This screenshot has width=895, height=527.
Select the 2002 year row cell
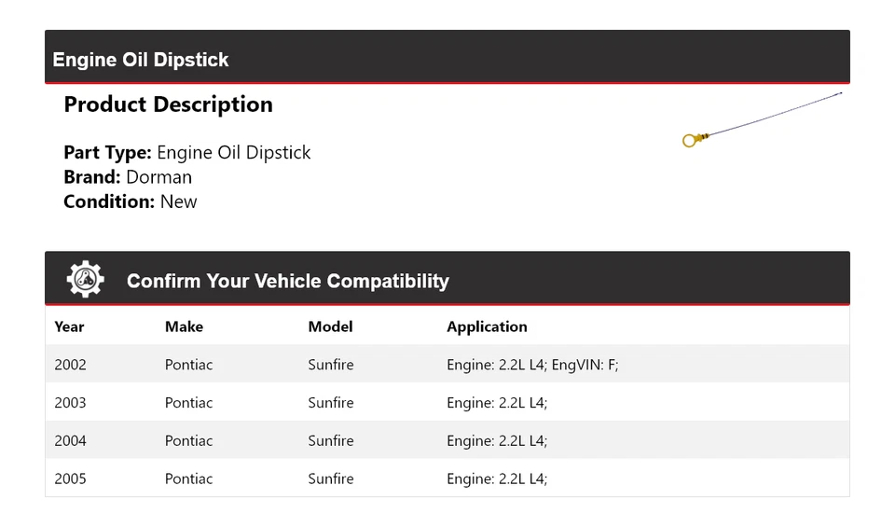(70, 365)
